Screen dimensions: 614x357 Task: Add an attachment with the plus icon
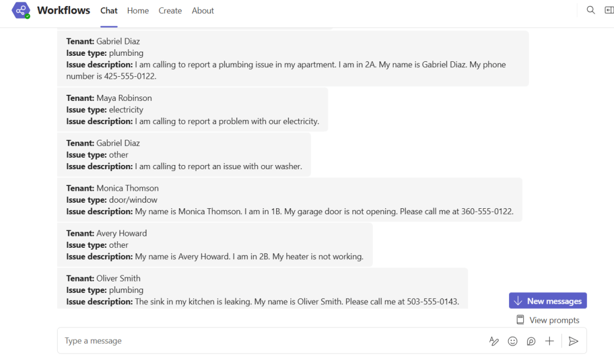click(549, 341)
